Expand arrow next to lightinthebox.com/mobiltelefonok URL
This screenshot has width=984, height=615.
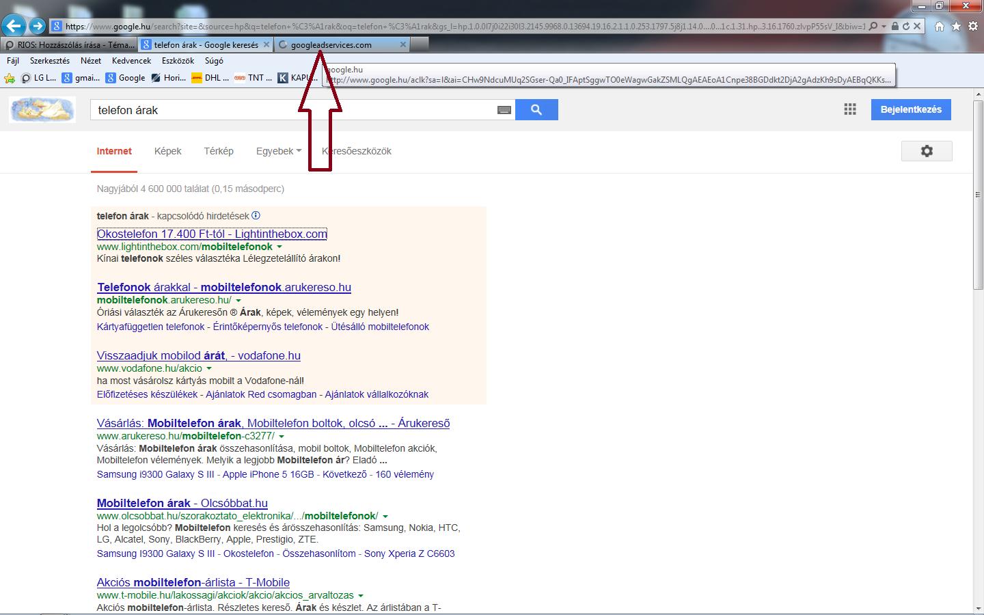tap(279, 247)
